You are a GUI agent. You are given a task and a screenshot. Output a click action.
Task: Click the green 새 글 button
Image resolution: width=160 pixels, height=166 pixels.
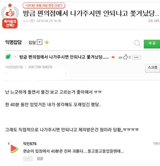click(x=152, y=44)
